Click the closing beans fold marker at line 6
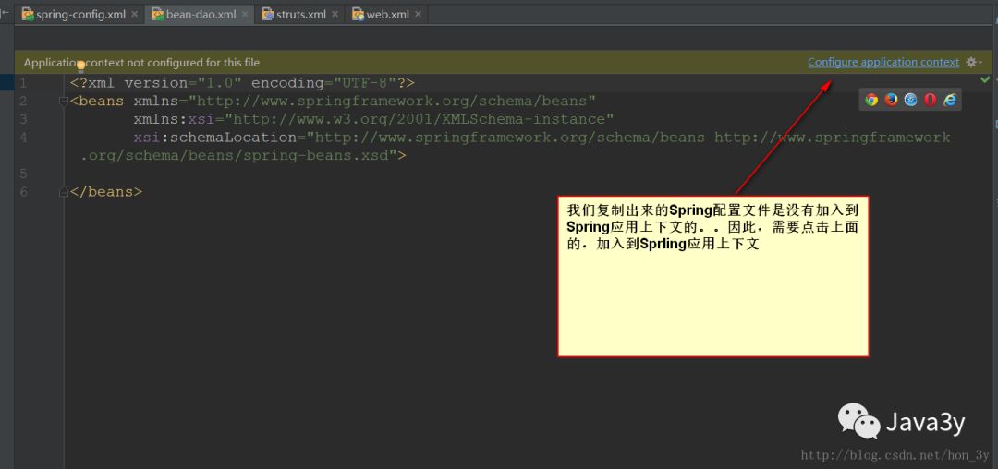This screenshot has height=469, width=998. 63,192
